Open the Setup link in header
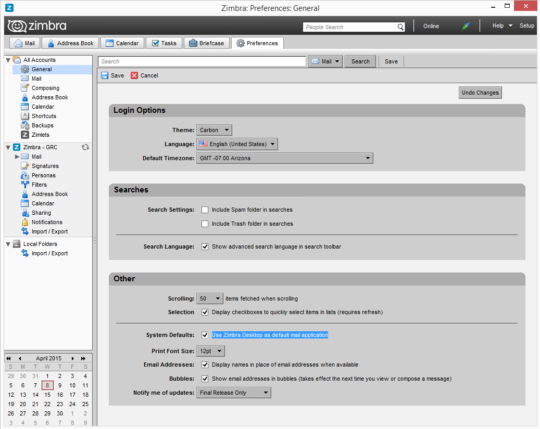 (x=526, y=26)
